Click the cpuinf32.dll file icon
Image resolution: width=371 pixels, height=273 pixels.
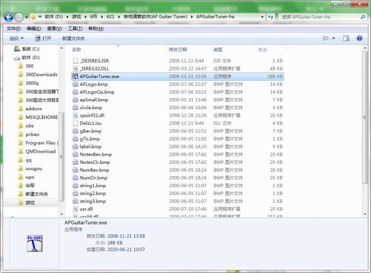point(75,115)
